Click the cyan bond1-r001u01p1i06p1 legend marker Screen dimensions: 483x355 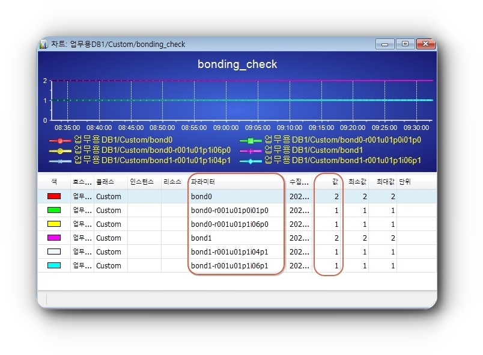point(251,161)
